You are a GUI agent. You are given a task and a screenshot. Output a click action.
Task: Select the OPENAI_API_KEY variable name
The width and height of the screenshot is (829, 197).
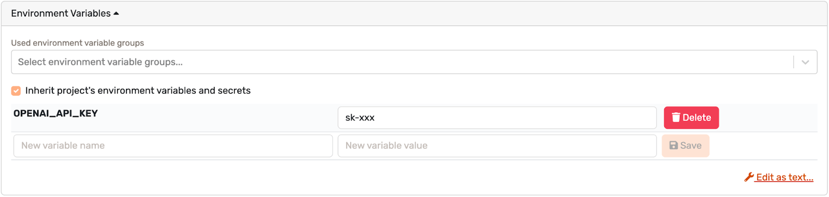pyautogui.click(x=55, y=113)
